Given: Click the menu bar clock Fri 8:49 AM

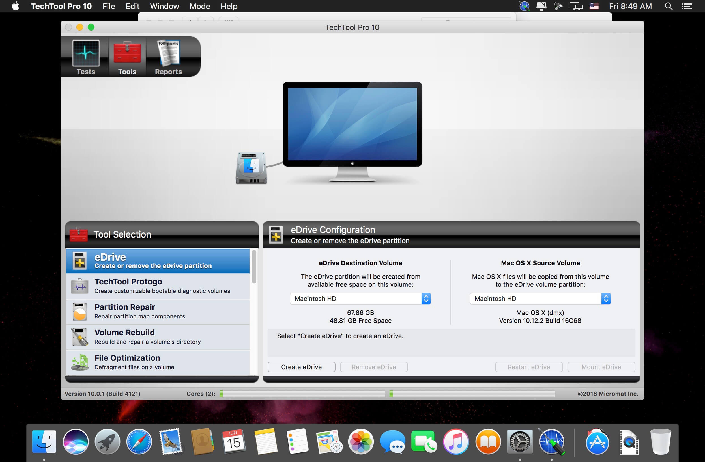Looking at the screenshot, I should (x=630, y=6).
